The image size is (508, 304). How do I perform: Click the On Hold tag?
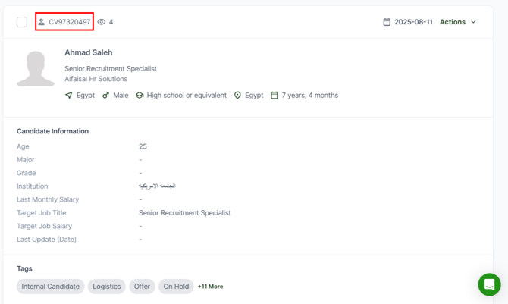pyautogui.click(x=176, y=287)
